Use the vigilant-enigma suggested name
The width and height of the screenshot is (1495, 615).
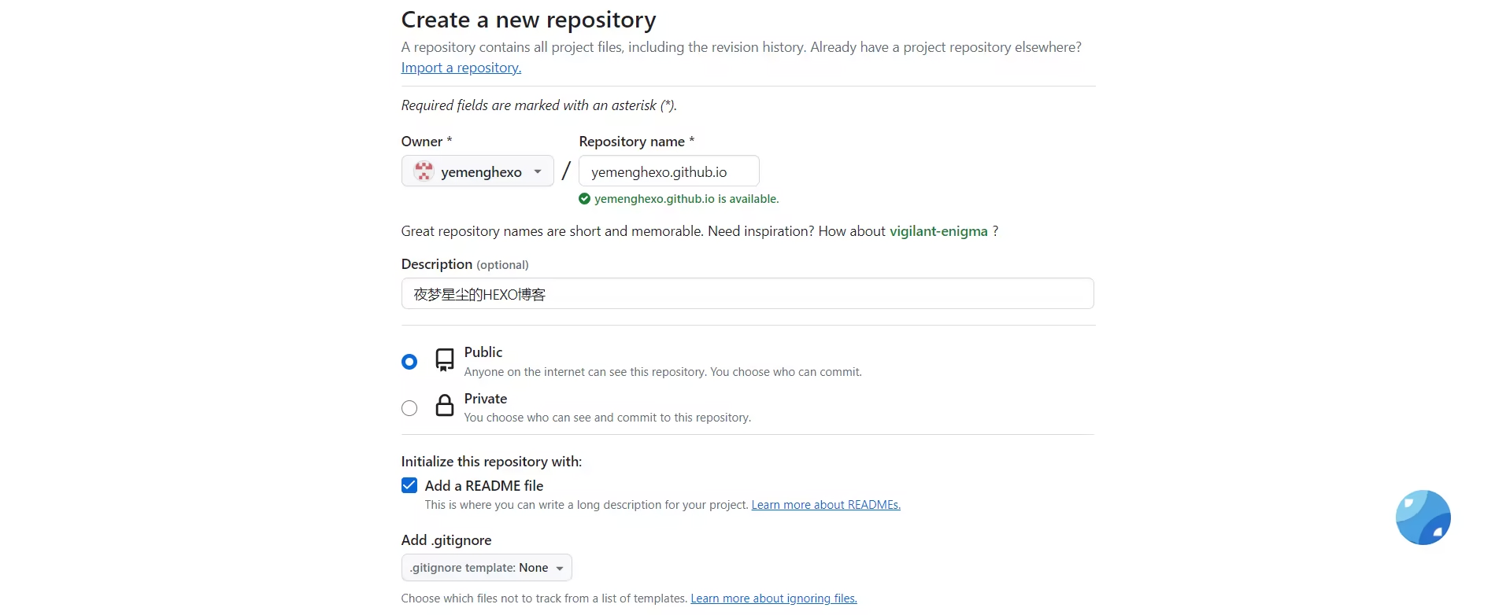pos(938,231)
